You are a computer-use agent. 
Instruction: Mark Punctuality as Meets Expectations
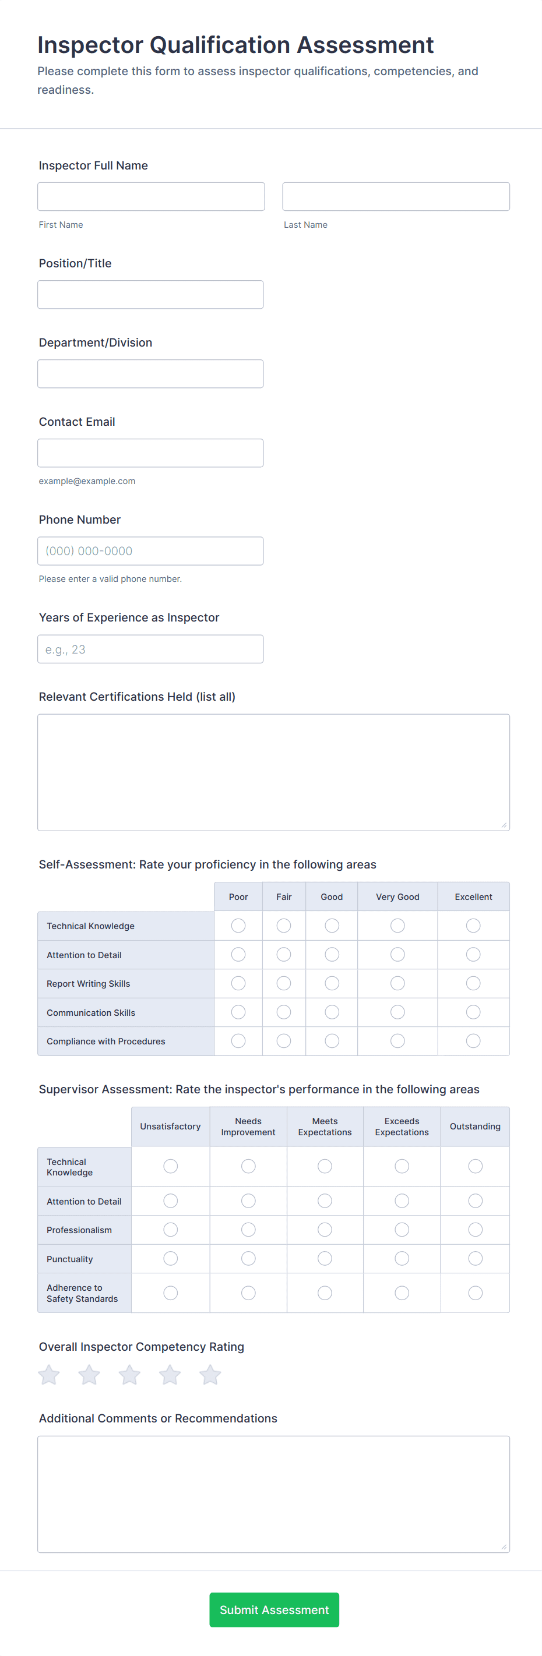pyautogui.click(x=325, y=1258)
